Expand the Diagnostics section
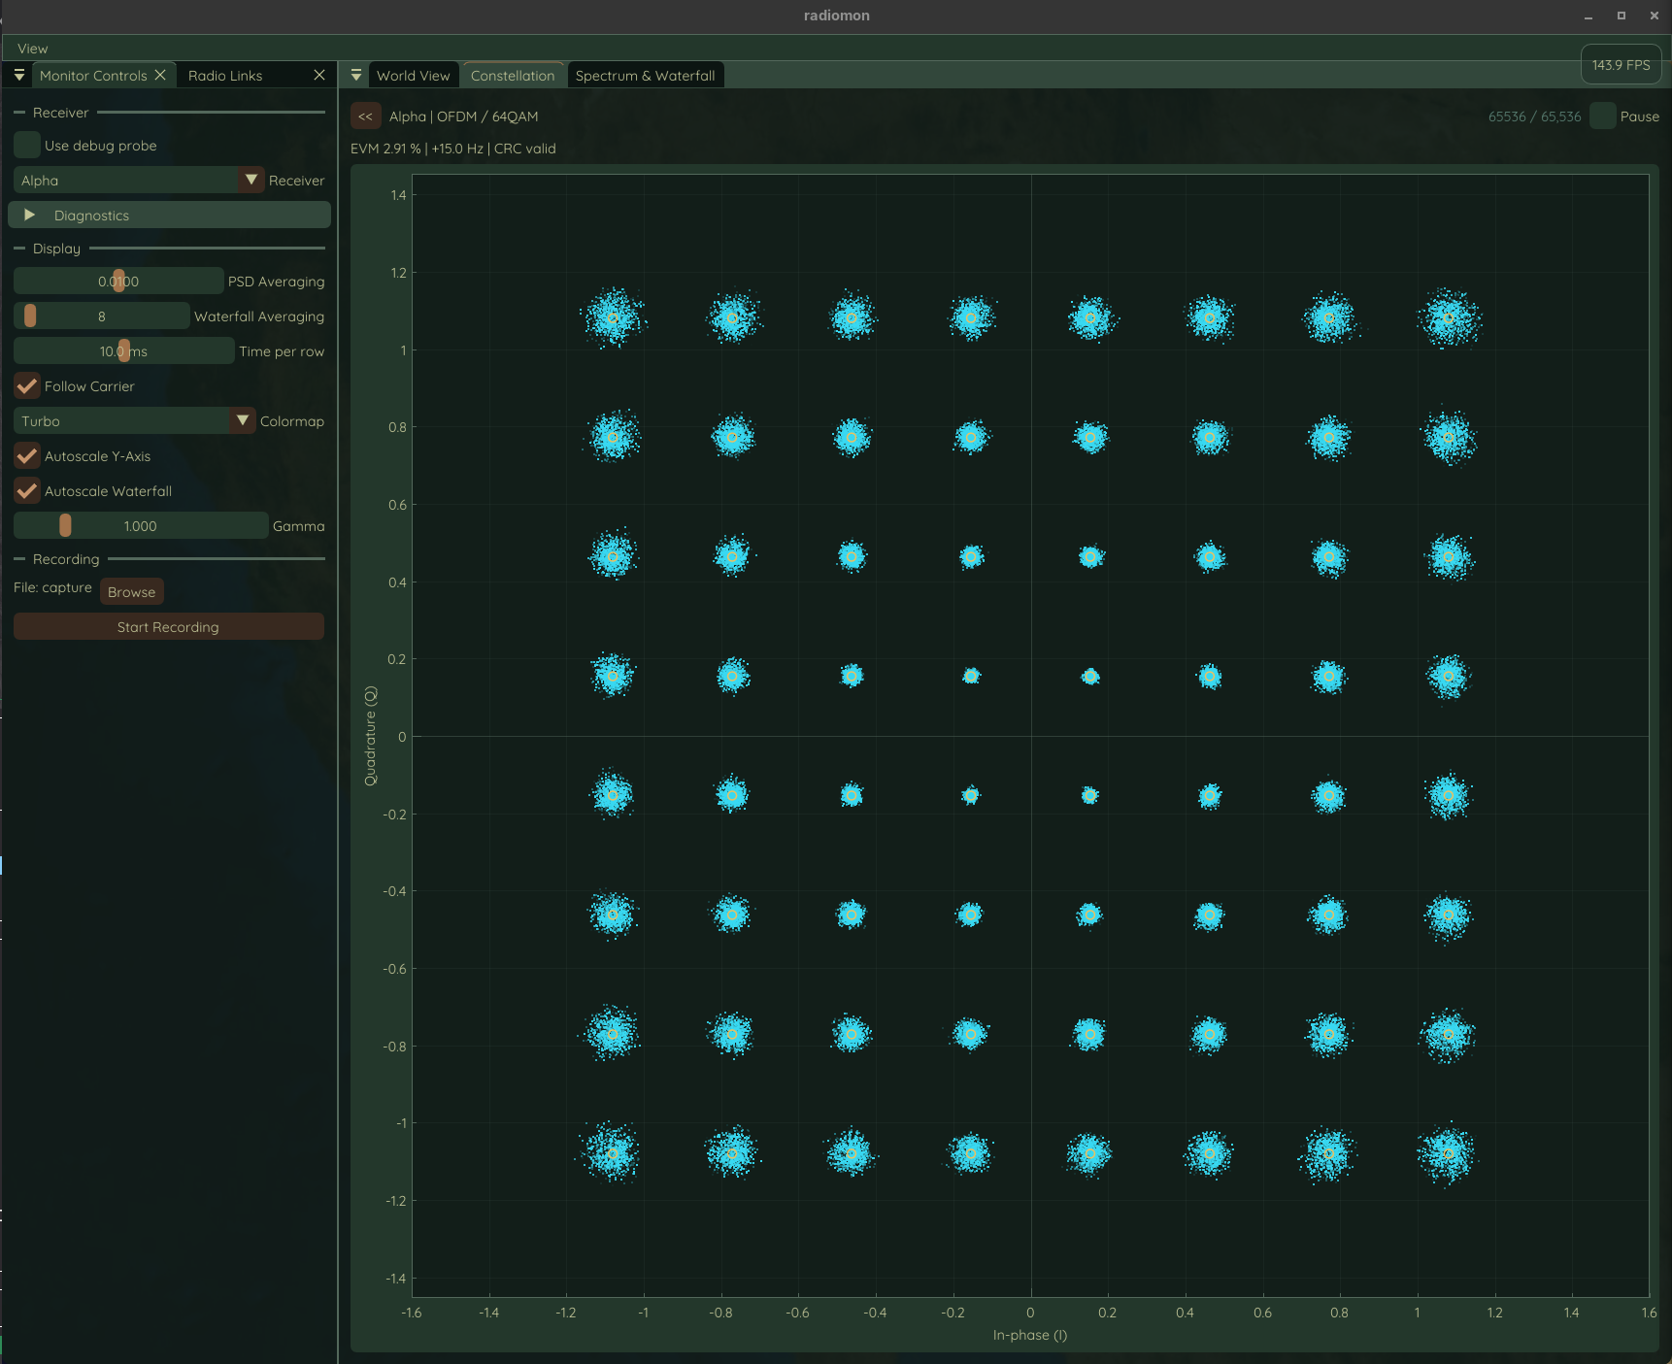 (x=169, y=216)
